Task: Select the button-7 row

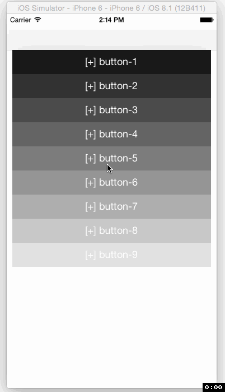Action: coord(111,206)
